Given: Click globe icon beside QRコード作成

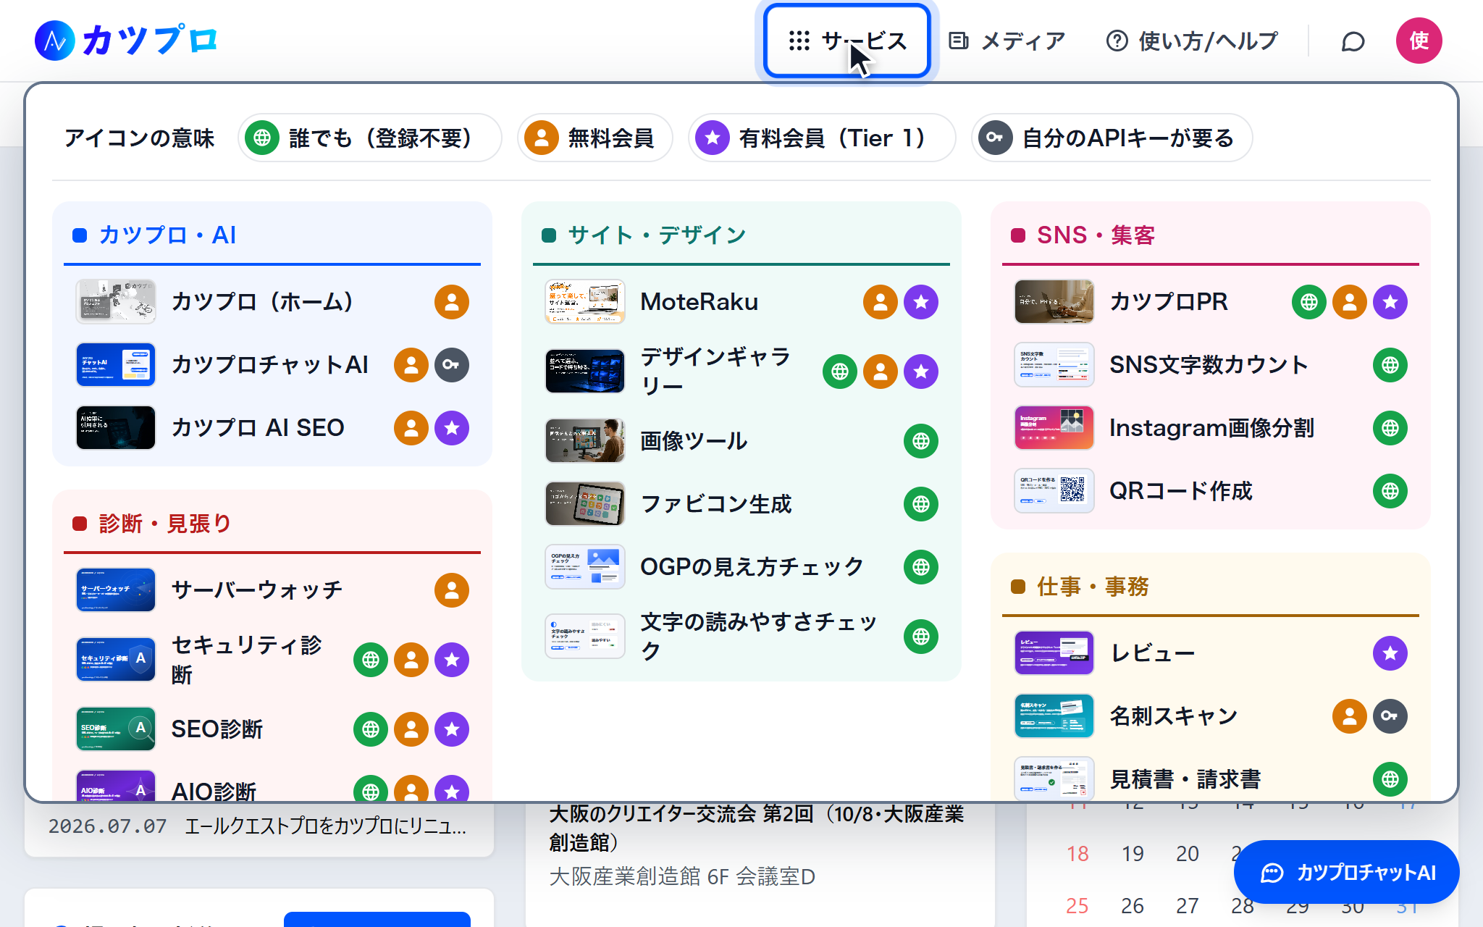Looking at the screenshot, I should [x=1390, y=491].
